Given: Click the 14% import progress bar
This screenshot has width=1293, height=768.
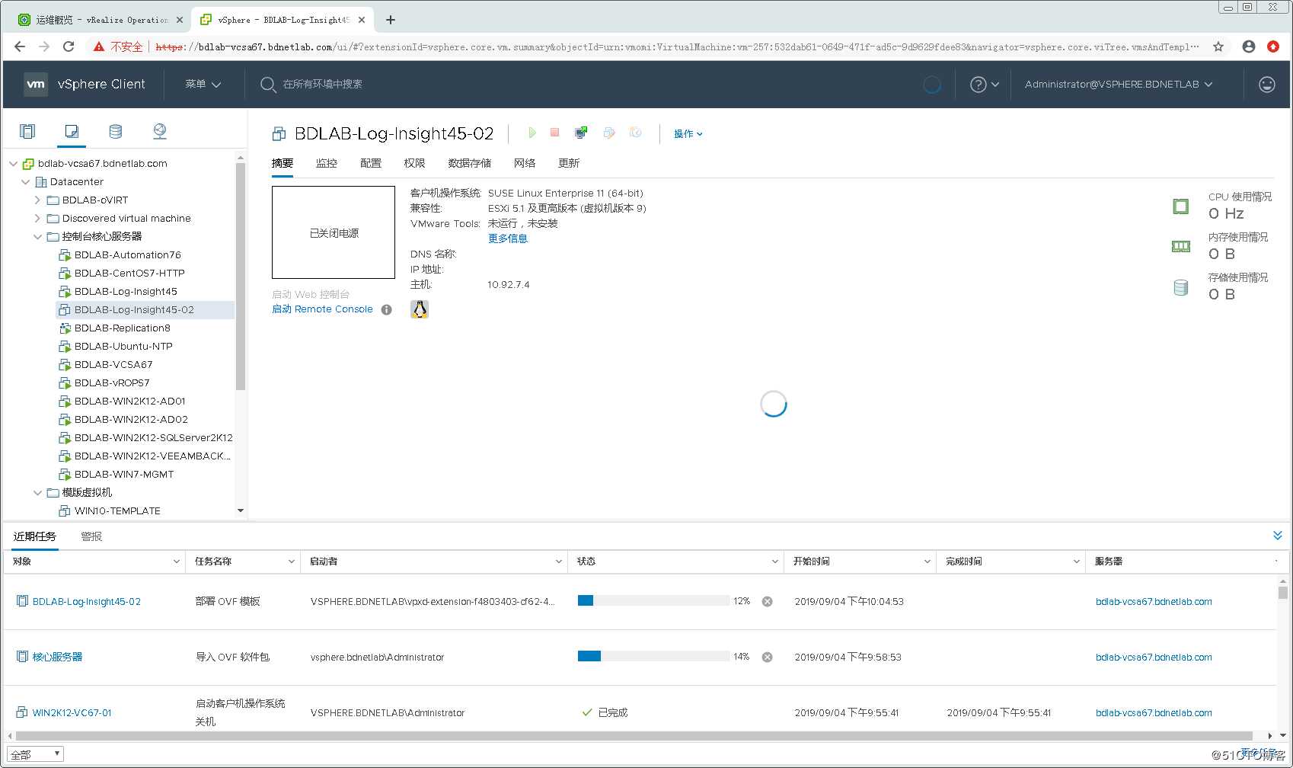Looking at the screenshot, I should click(x=653, y=656).
